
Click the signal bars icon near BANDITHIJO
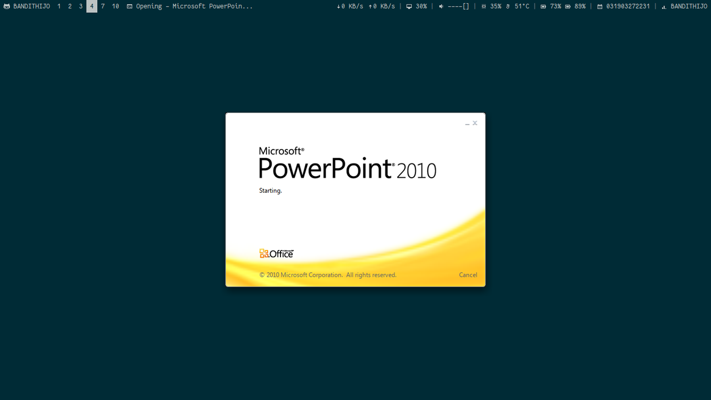point(664,6)
